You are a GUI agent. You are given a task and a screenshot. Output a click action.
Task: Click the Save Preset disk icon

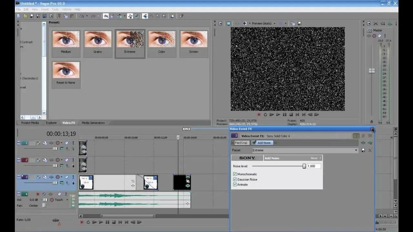(x=363, y=150)
